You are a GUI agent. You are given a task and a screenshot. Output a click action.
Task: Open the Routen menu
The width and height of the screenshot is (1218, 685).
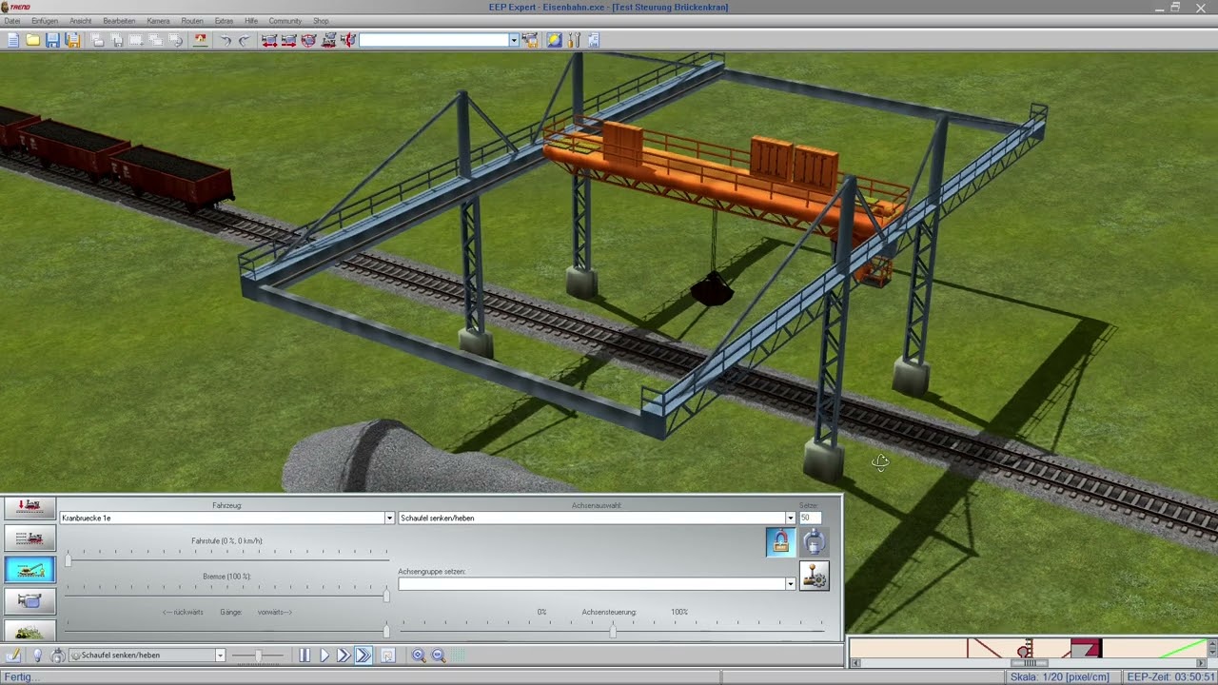[192, 21]
